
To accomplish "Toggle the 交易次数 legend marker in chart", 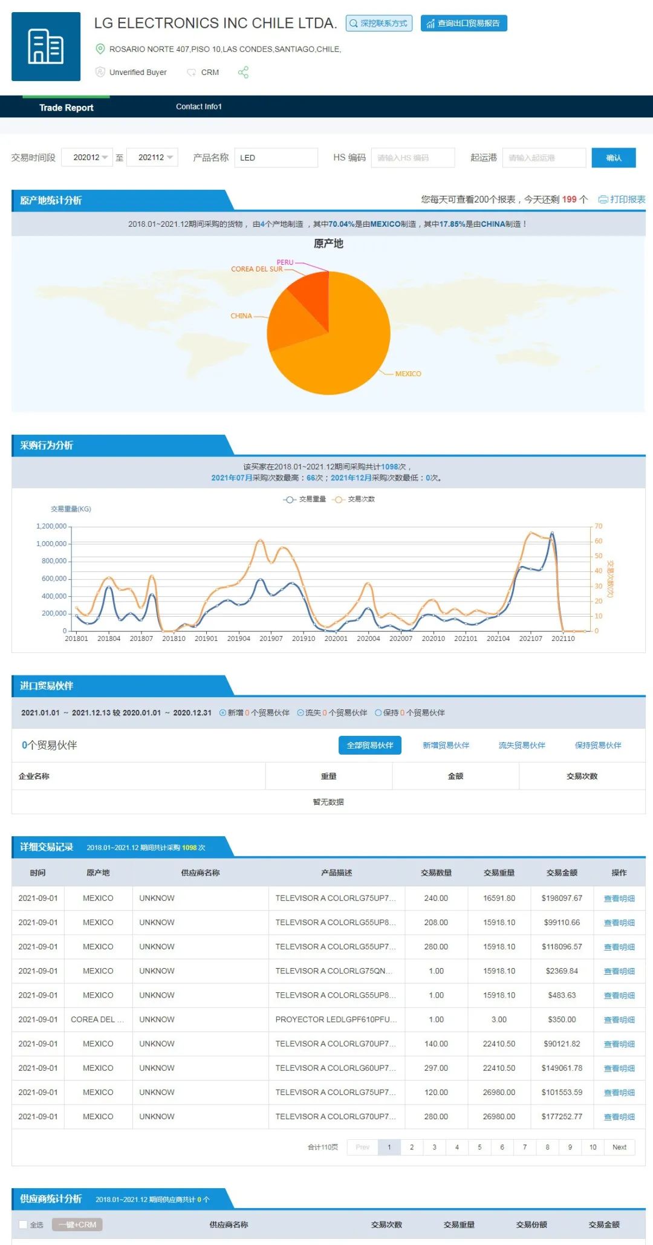I will [339, 499].
